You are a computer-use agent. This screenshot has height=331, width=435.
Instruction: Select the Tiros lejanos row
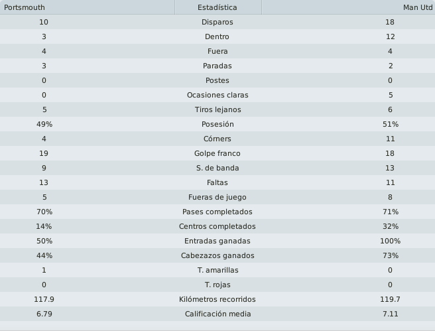[217, 109]
